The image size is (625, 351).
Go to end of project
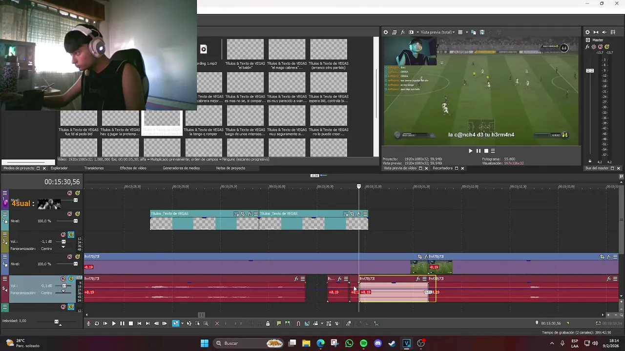(147, 323)
